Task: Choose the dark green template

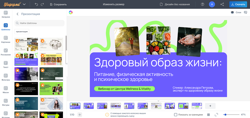Action: (x=51, y=74)
